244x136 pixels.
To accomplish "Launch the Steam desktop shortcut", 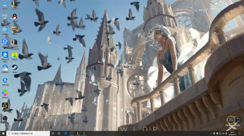I will click(x=15, y=69).
